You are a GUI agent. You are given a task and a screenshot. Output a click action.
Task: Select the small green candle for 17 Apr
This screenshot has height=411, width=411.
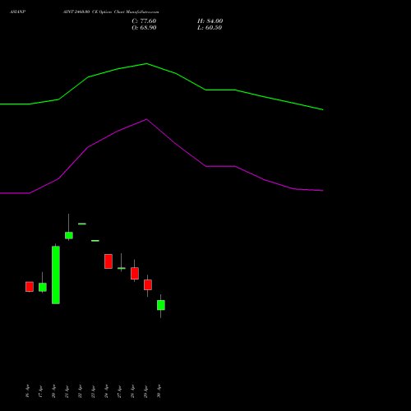pos(43,287)
